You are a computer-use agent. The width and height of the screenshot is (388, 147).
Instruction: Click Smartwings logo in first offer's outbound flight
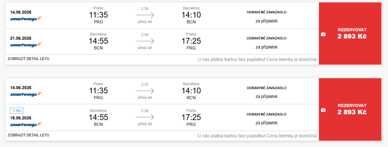pos(26,19)
